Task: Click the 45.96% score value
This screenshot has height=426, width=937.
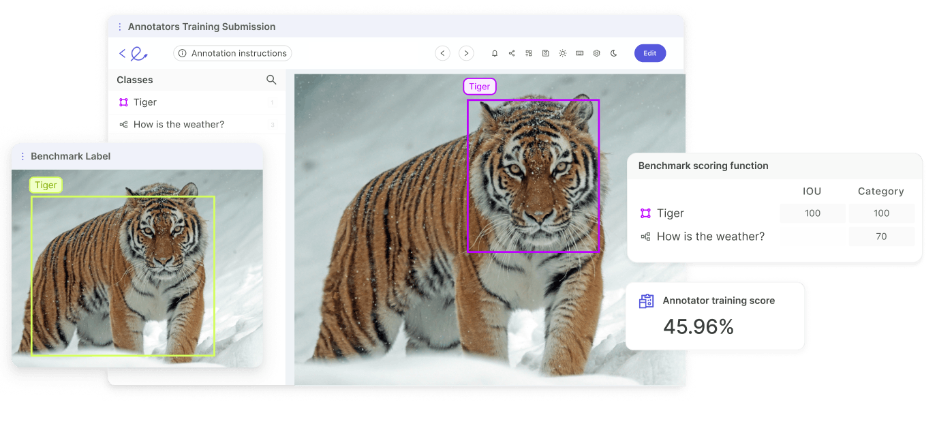Action: point(698,327)
